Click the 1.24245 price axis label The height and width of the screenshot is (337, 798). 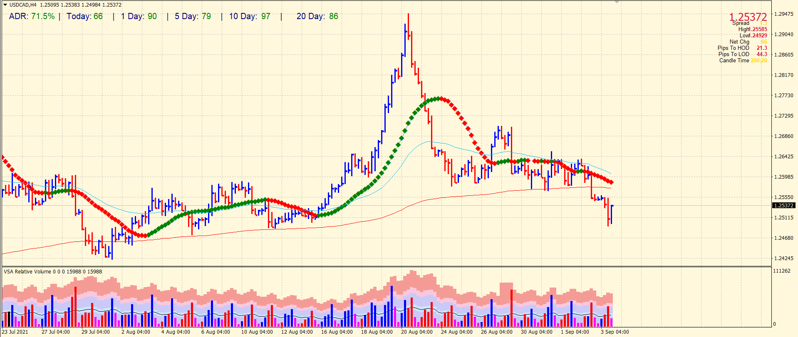coord(783,258)
